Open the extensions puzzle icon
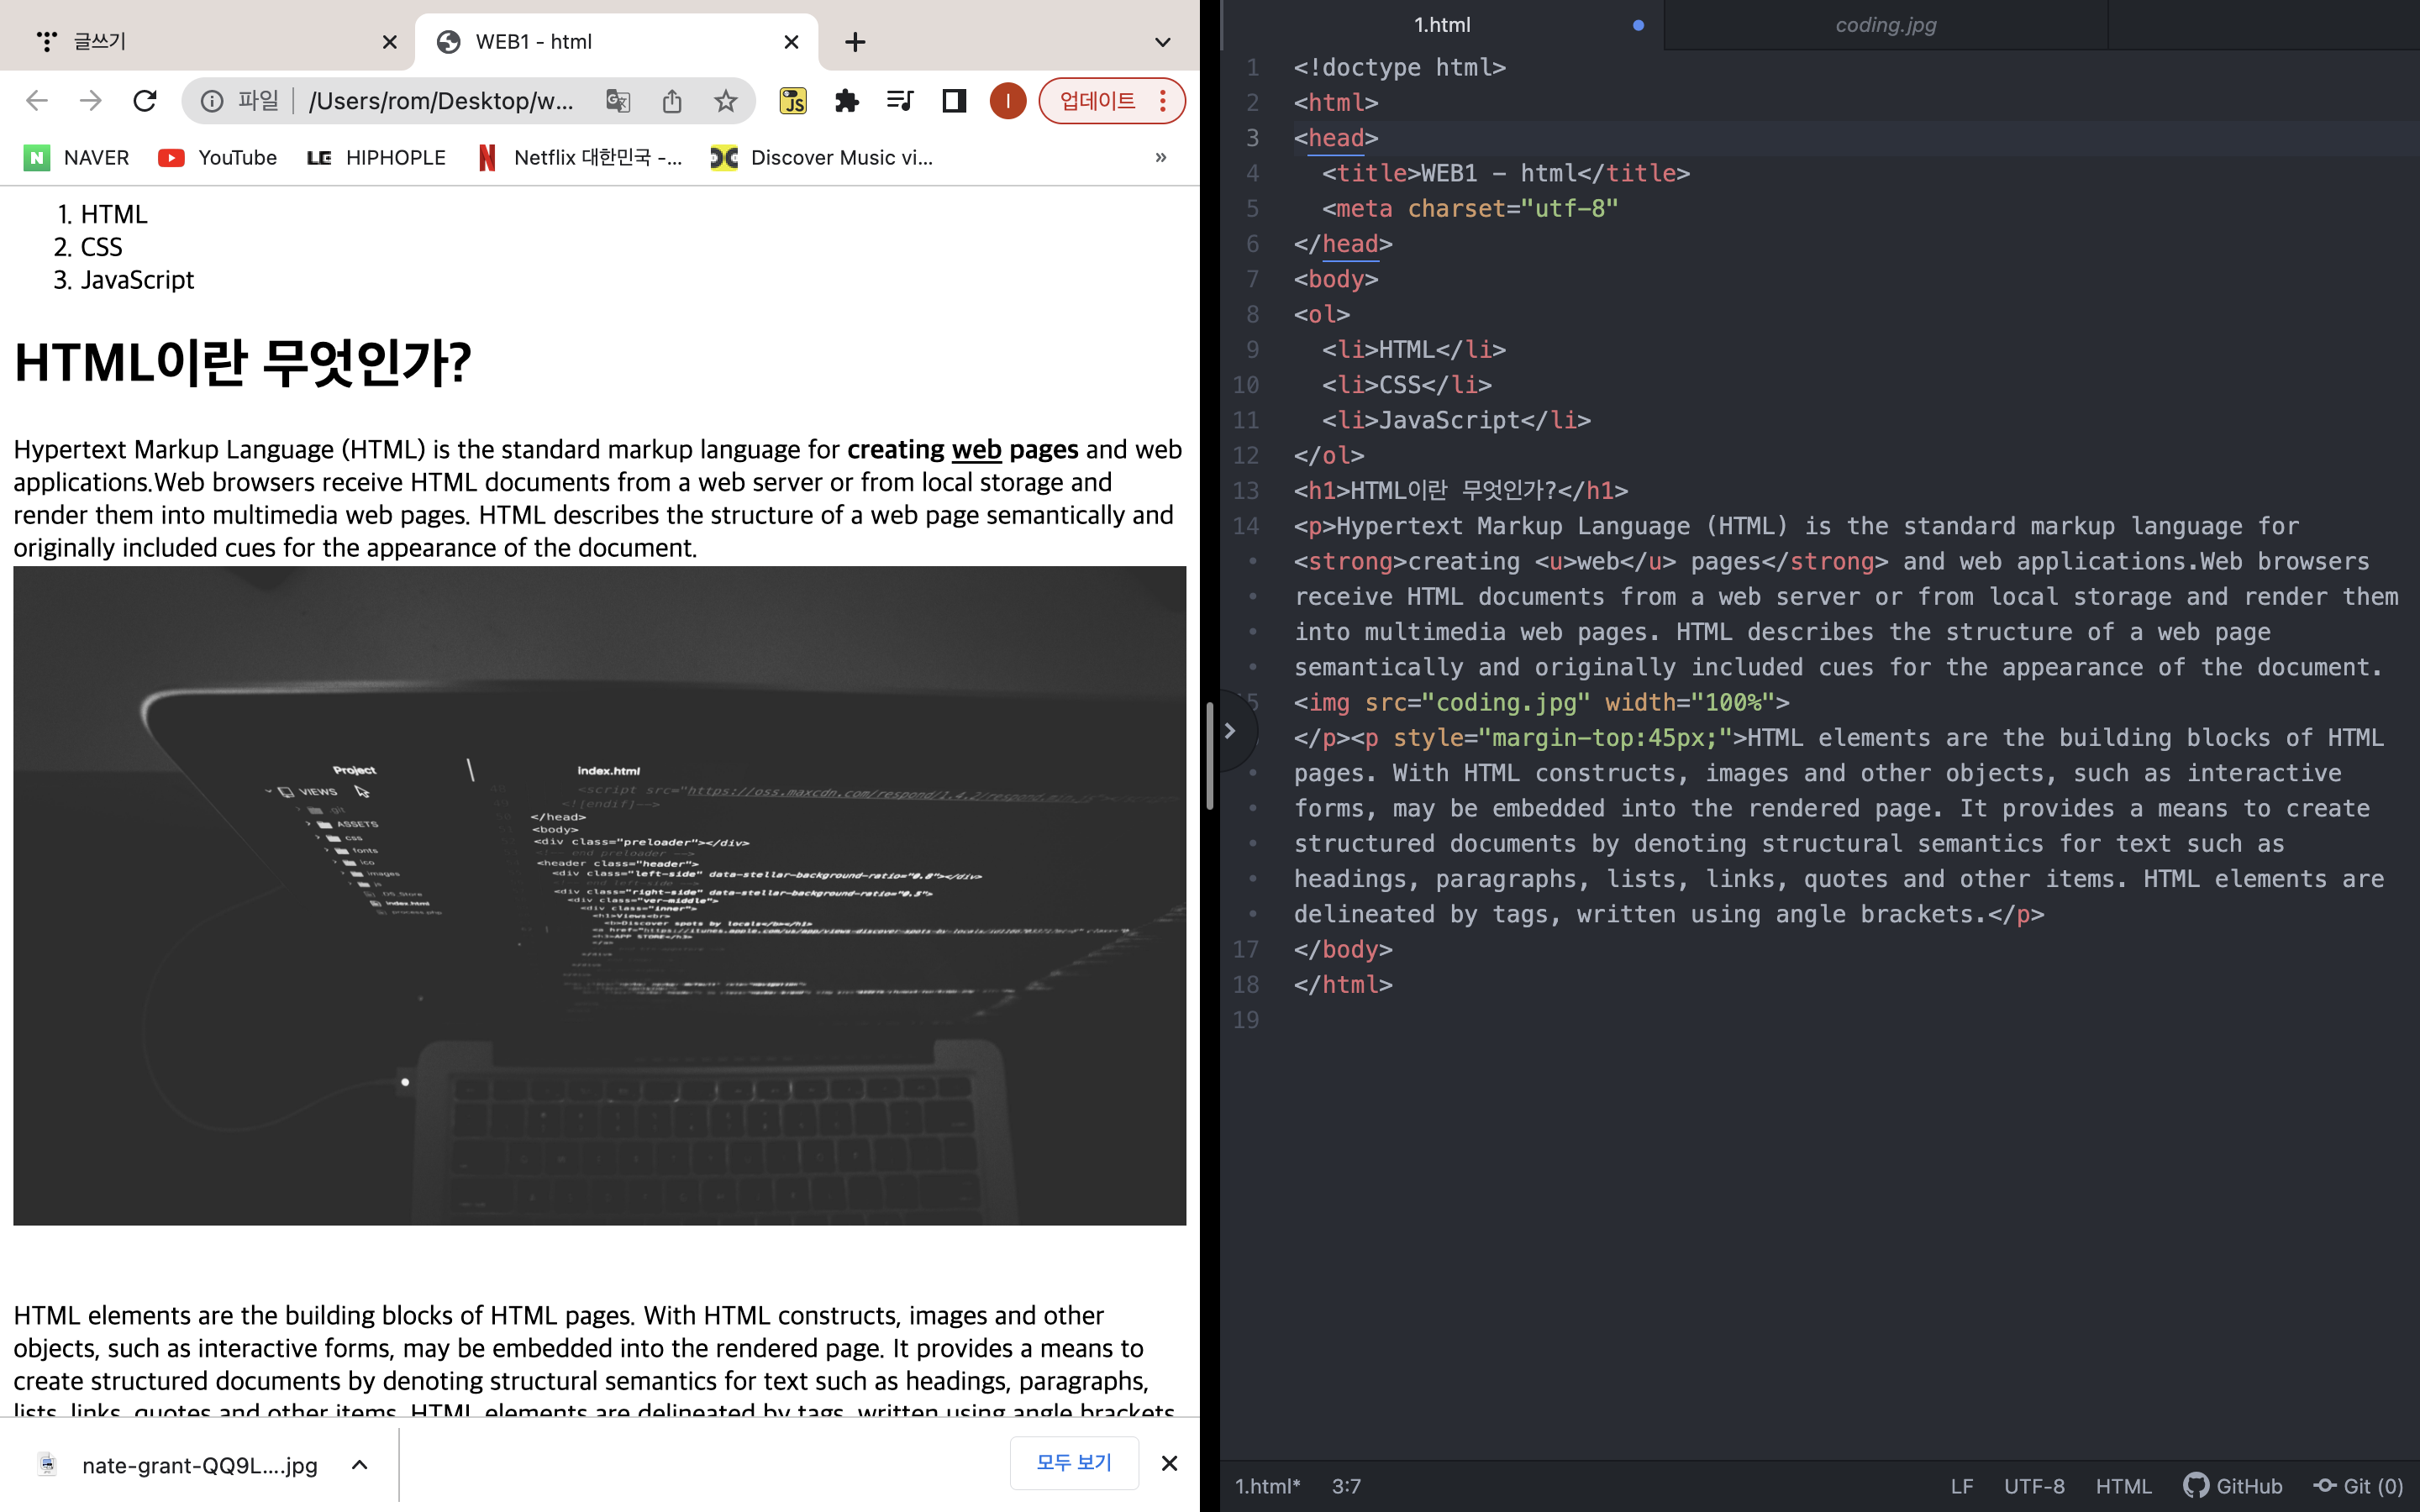This screenshot has width=2420, height=1512. 847,101
